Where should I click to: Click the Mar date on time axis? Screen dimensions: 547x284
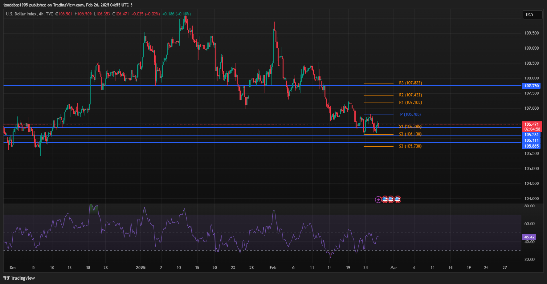click(393, 268)
